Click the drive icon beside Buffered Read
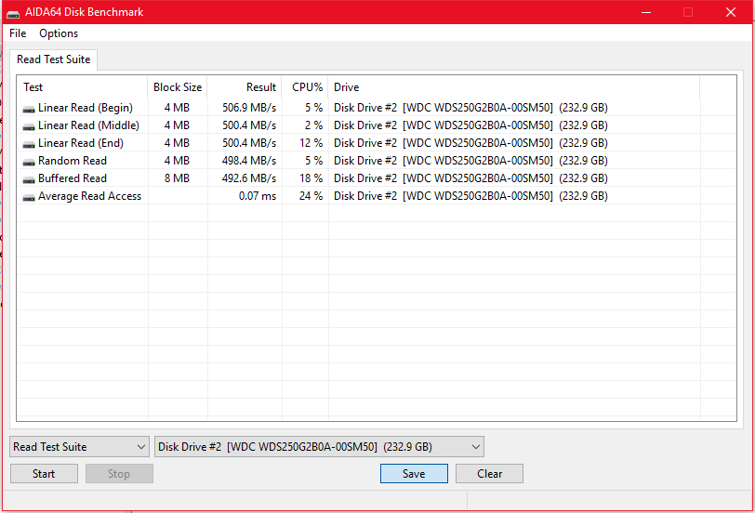The image size is (755, 513). tap(29, 179)
